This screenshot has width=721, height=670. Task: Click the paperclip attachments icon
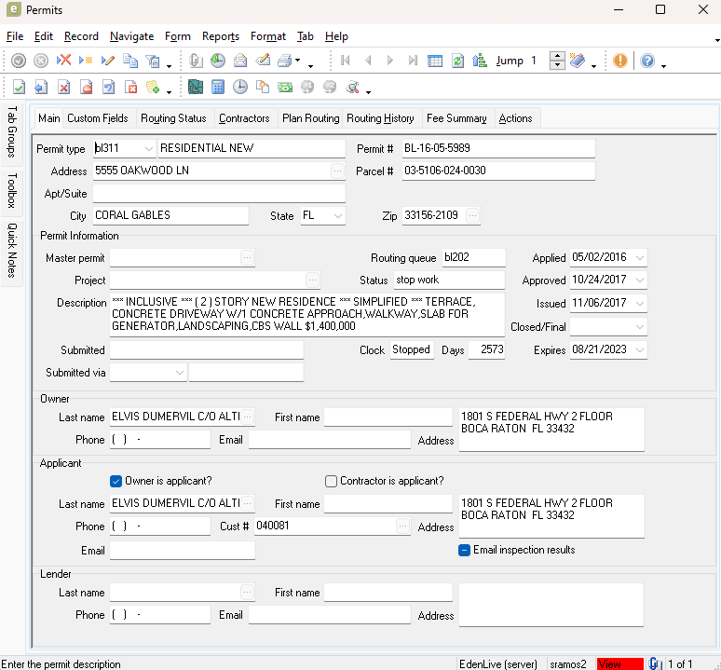click(196, 61)
